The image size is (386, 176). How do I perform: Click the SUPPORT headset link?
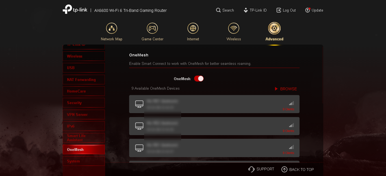coord(261,169)
